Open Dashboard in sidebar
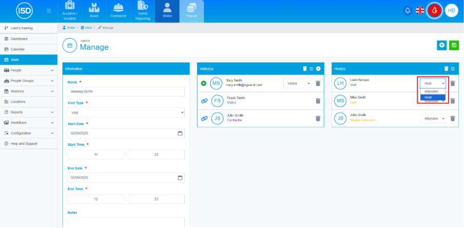This screenshot has width=464, height=228. [29, 39]
